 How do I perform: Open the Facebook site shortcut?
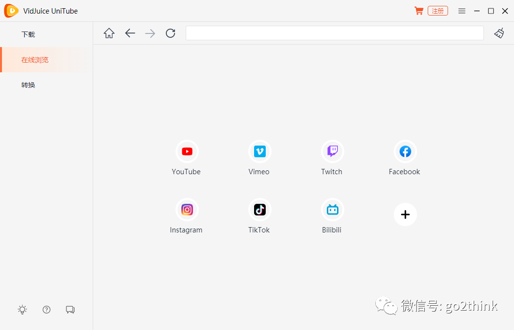pyautogui.click(x=405, y=151)
